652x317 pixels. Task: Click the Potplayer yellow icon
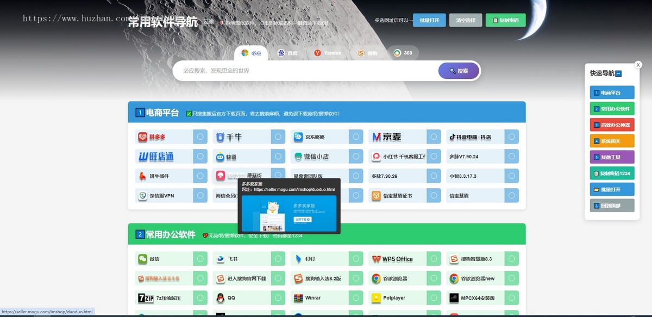coord(376,298)
